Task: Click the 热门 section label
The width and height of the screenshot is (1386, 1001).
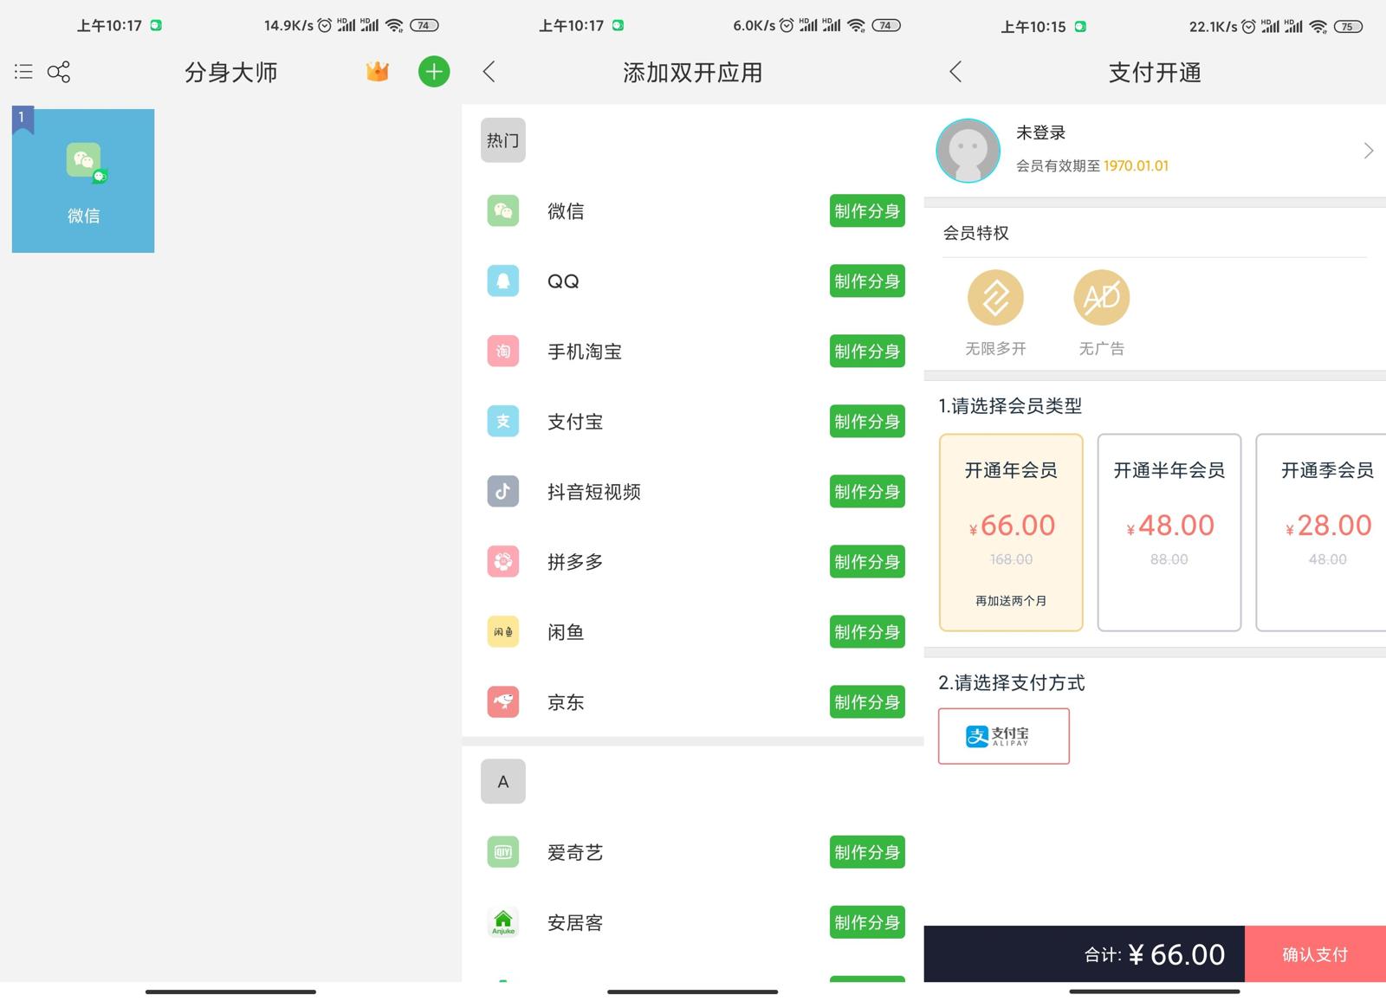Action: [502, 139]
